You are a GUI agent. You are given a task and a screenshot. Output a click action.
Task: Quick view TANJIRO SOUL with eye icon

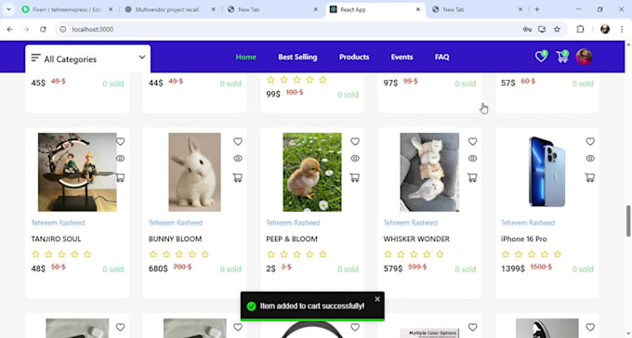(120, 159)
